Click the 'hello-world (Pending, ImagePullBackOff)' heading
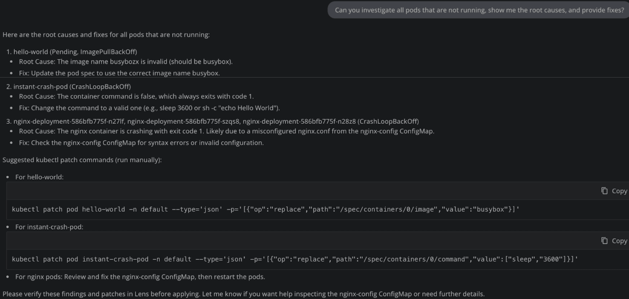 point(75,52)
